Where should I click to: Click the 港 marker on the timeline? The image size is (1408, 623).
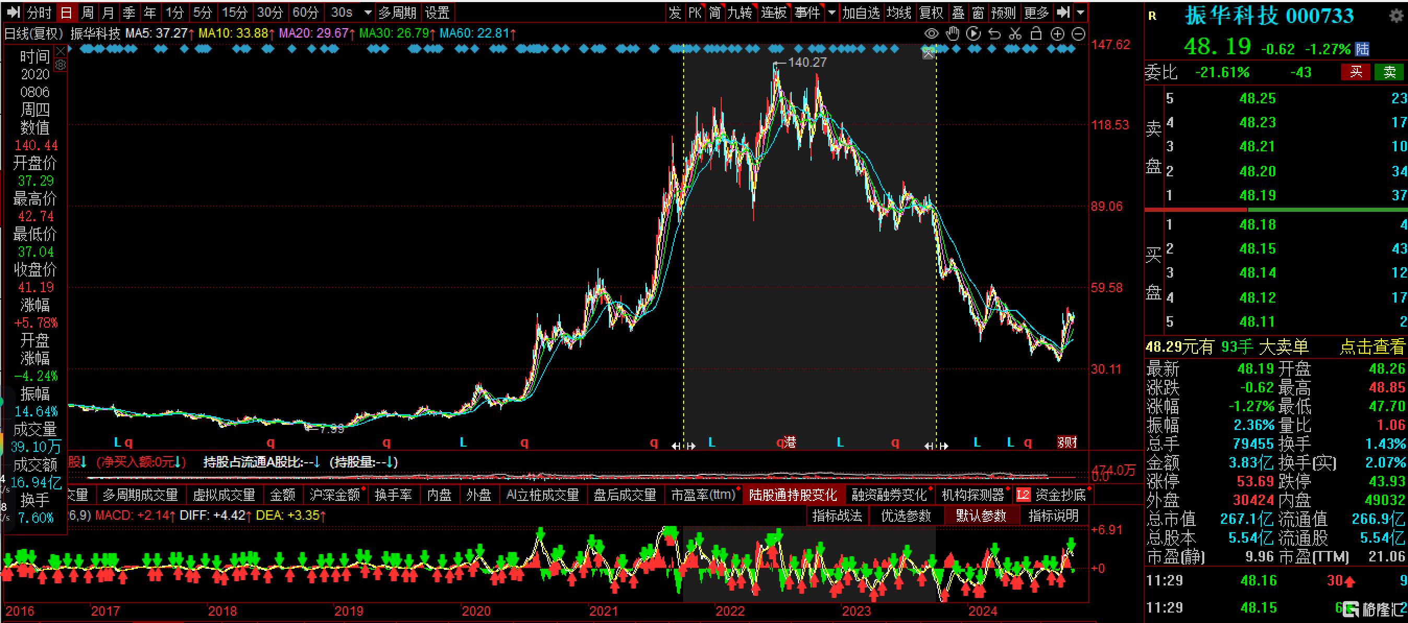tap(790, 442)
